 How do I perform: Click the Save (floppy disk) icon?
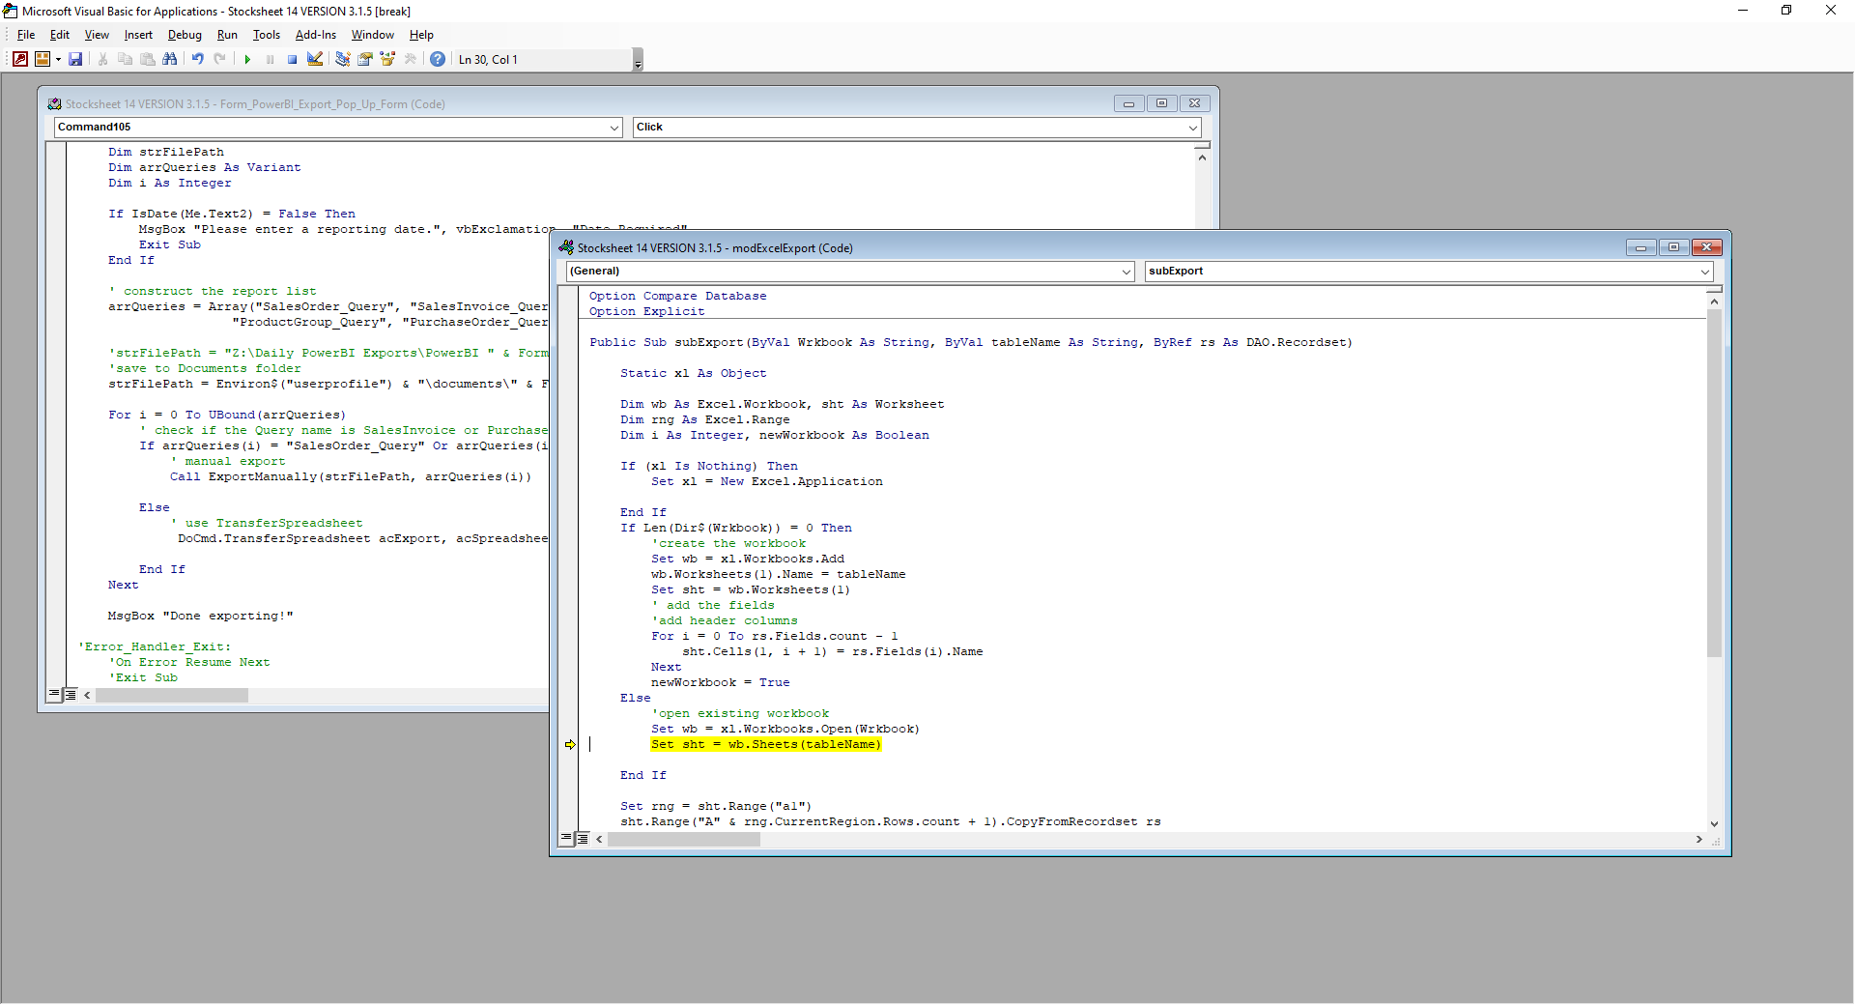click(75, 59)
